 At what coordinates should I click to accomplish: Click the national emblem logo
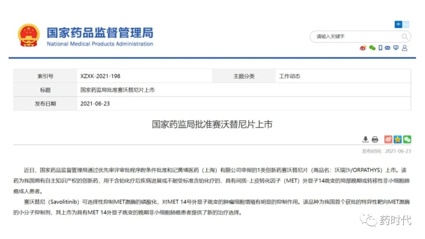(29, 36)
